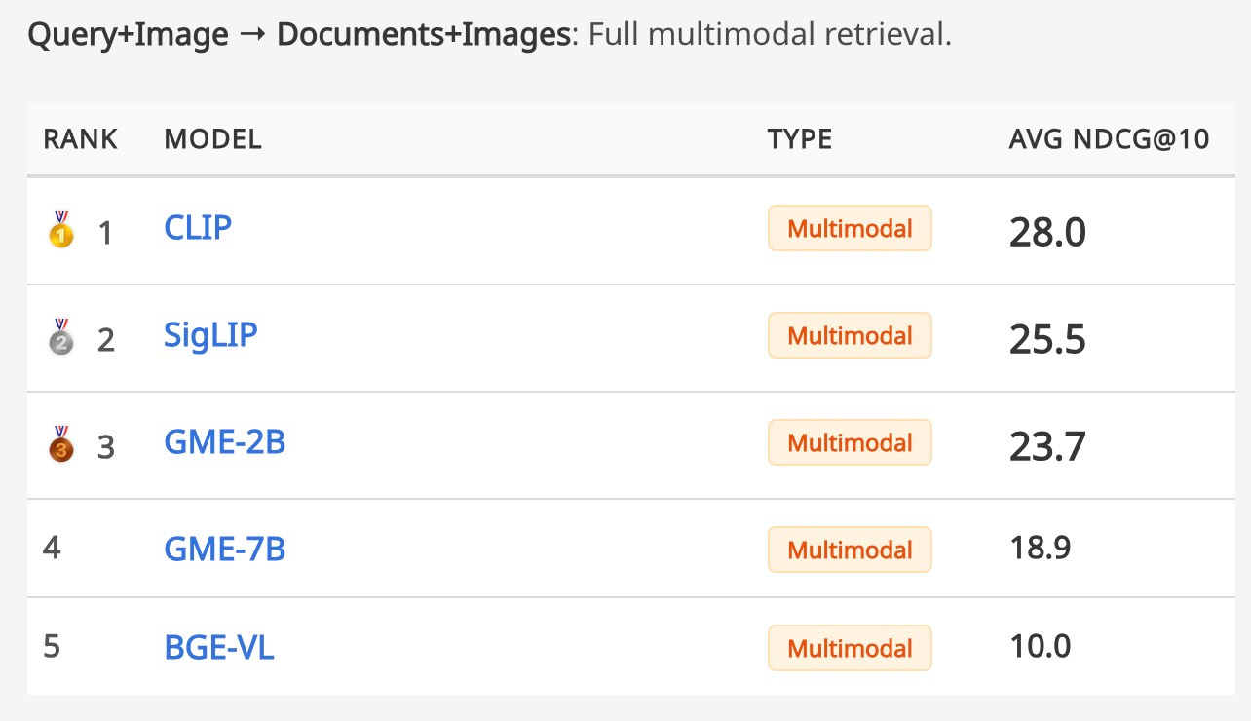Image resolution: width=1251 pixels, height=721 pixels.
Task: Click the bronze medal icon for rank 3
Action: (x=61, y=444)
